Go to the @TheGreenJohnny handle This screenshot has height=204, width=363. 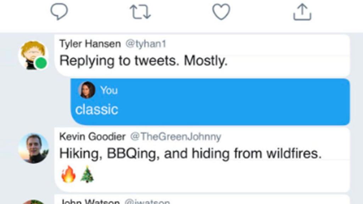point(175,136)
